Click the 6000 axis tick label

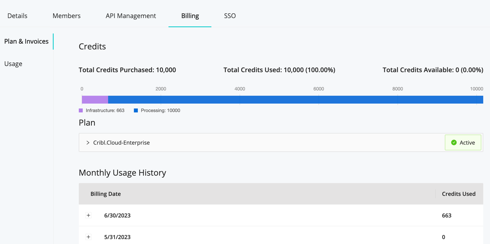(319, 89)
